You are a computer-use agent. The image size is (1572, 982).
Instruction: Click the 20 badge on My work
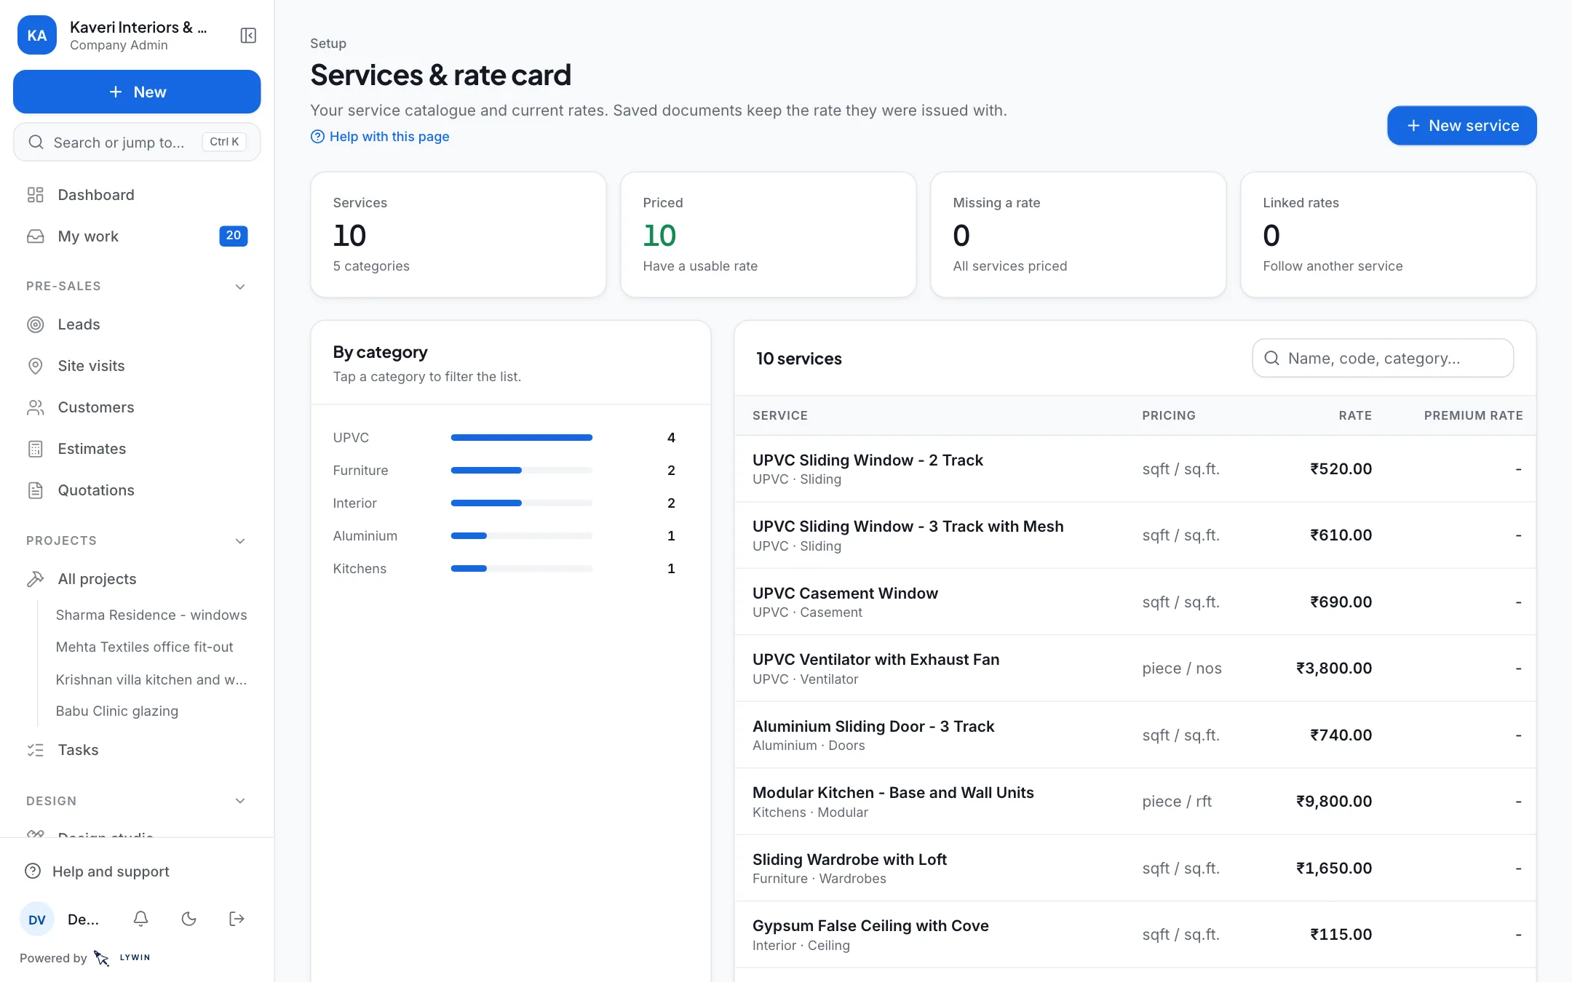(x=233, y=236)
